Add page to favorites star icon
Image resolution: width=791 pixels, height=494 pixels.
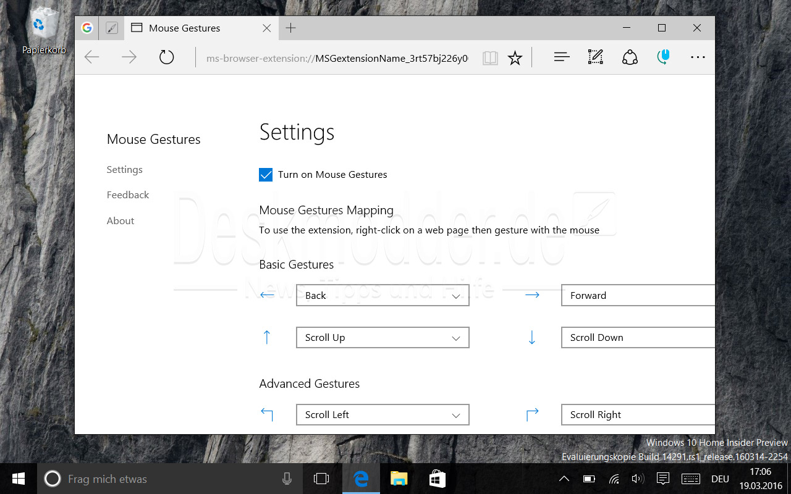515,58
